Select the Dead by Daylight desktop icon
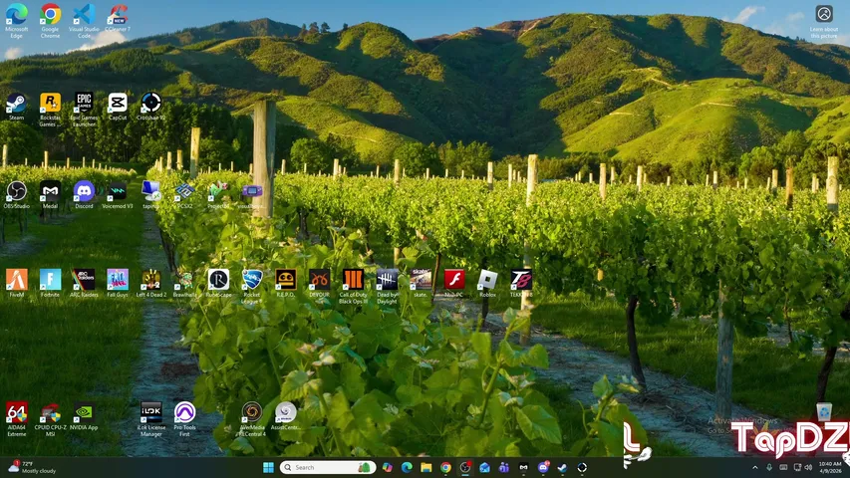This screenshot has width=850, height=478. [387, 286]
